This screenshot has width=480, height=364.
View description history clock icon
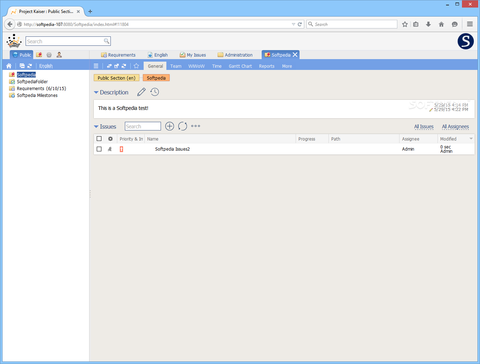tap(155, 92)
